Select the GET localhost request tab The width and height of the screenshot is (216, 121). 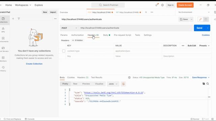pyautogui.click(x=128, y=12)
